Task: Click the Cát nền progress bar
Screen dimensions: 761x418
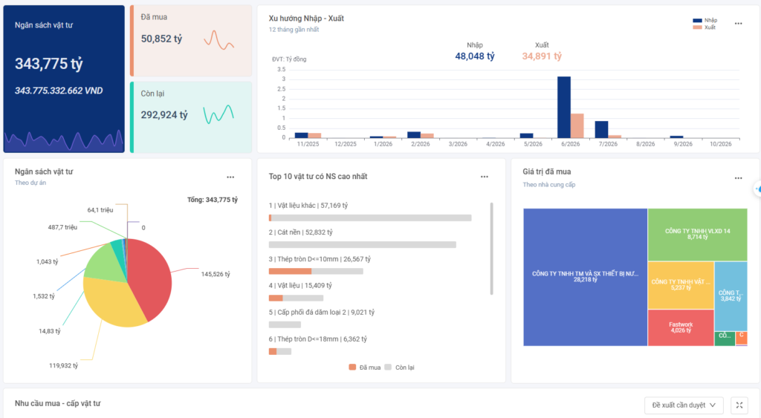Action: click(362, 245)
